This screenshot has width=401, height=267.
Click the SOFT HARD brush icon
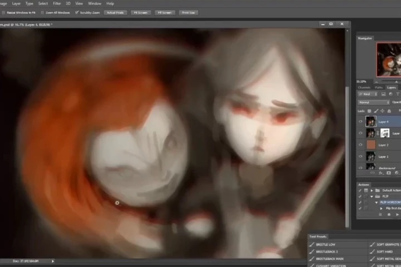[x=373, y=251]
